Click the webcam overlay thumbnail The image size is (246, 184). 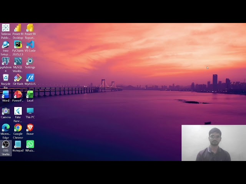point(214,143)
